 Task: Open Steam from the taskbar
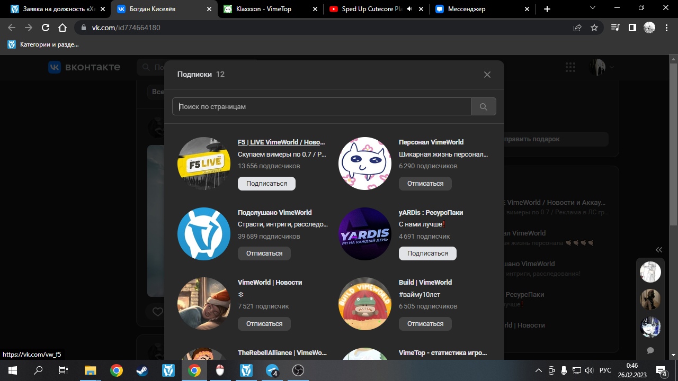(142, 370)
